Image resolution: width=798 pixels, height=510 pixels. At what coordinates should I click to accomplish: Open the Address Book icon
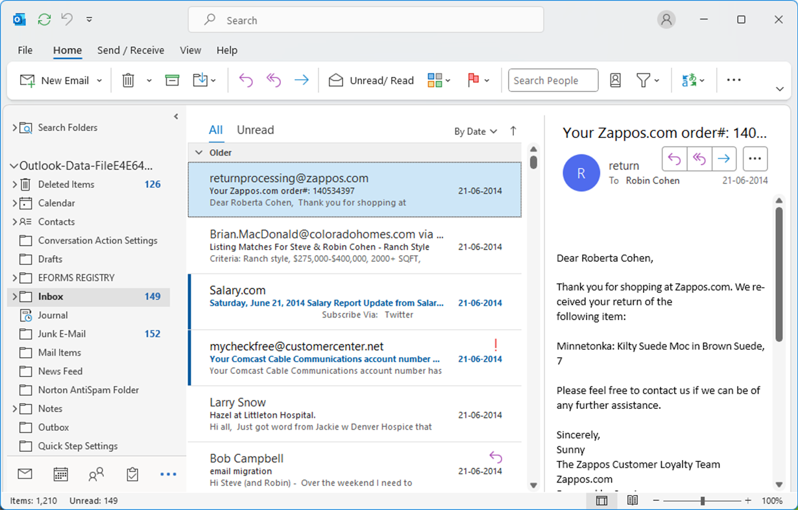tap(614, 80)
